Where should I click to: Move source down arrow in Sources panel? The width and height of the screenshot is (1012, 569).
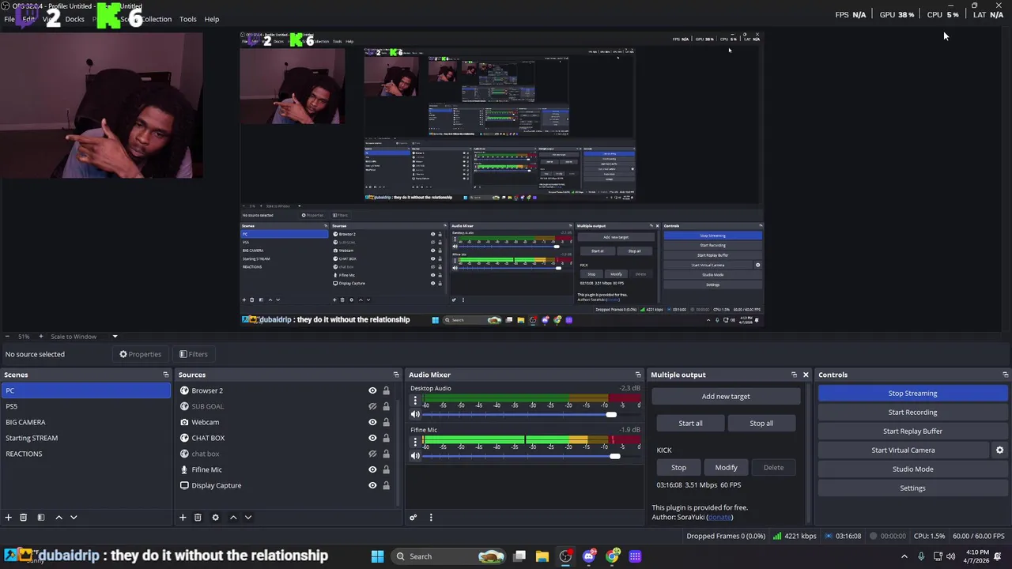247,517
